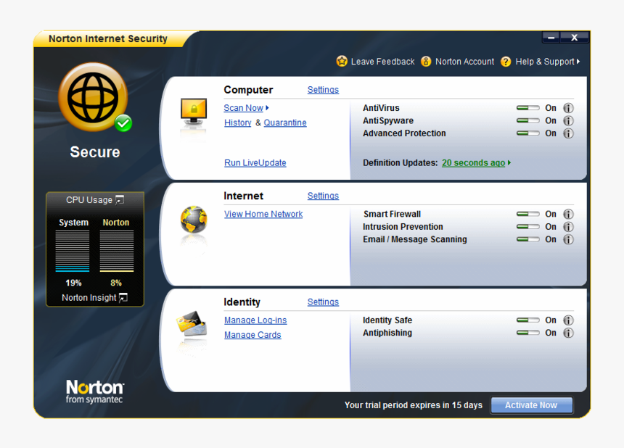Close the Norton window
Viewport: 624px width, 448px height.
point(574,38)
